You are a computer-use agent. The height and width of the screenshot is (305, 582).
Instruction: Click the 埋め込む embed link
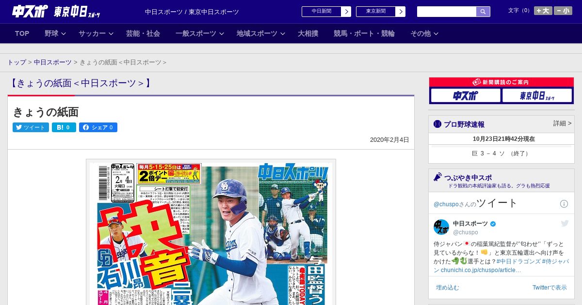[447, 288]
